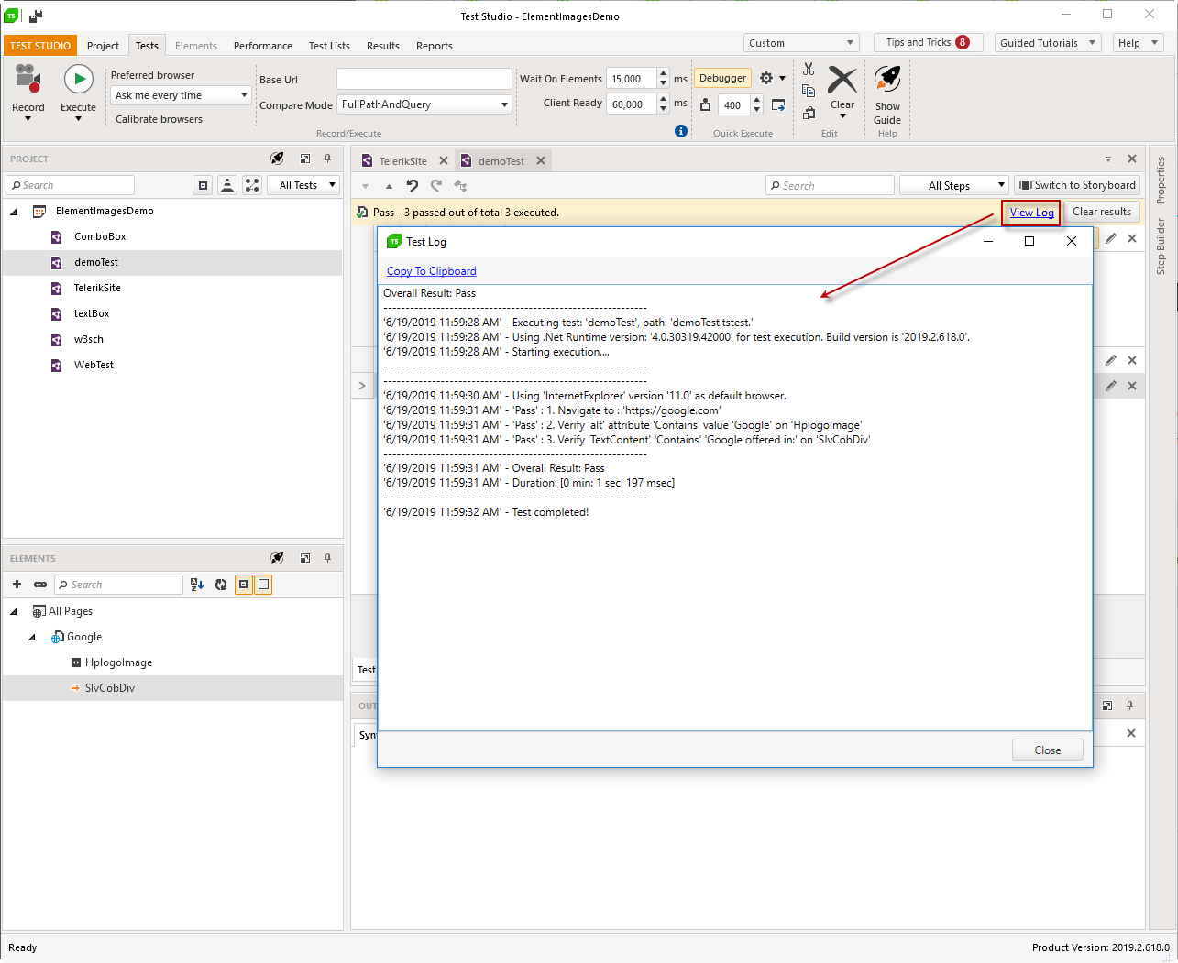The image size is (1178, 963).
Task: Click the refresh icon in Elements panel
Action: [221, 585]
